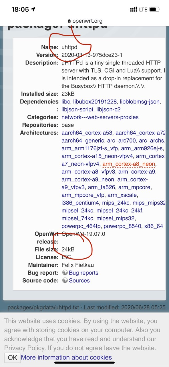Open the aarch64_generic architecture link
The image size is (169, 367).
coord(83,141)
